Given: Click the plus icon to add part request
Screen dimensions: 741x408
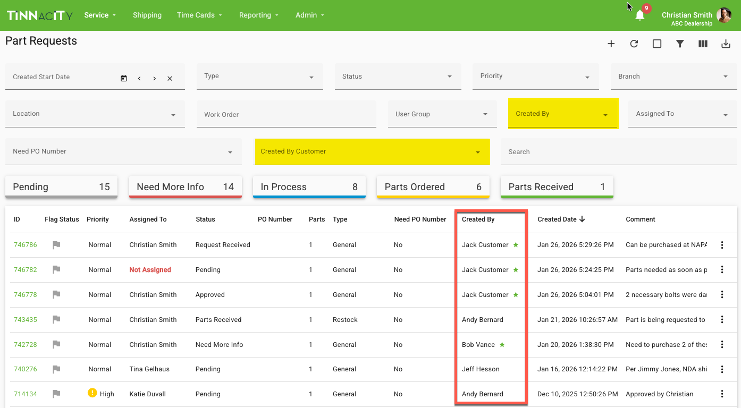Looking at the screenshot, I should coord(611,44).
